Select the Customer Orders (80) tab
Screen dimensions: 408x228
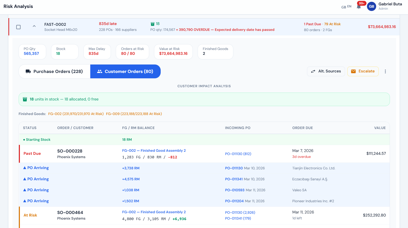(x=125, y=71)
